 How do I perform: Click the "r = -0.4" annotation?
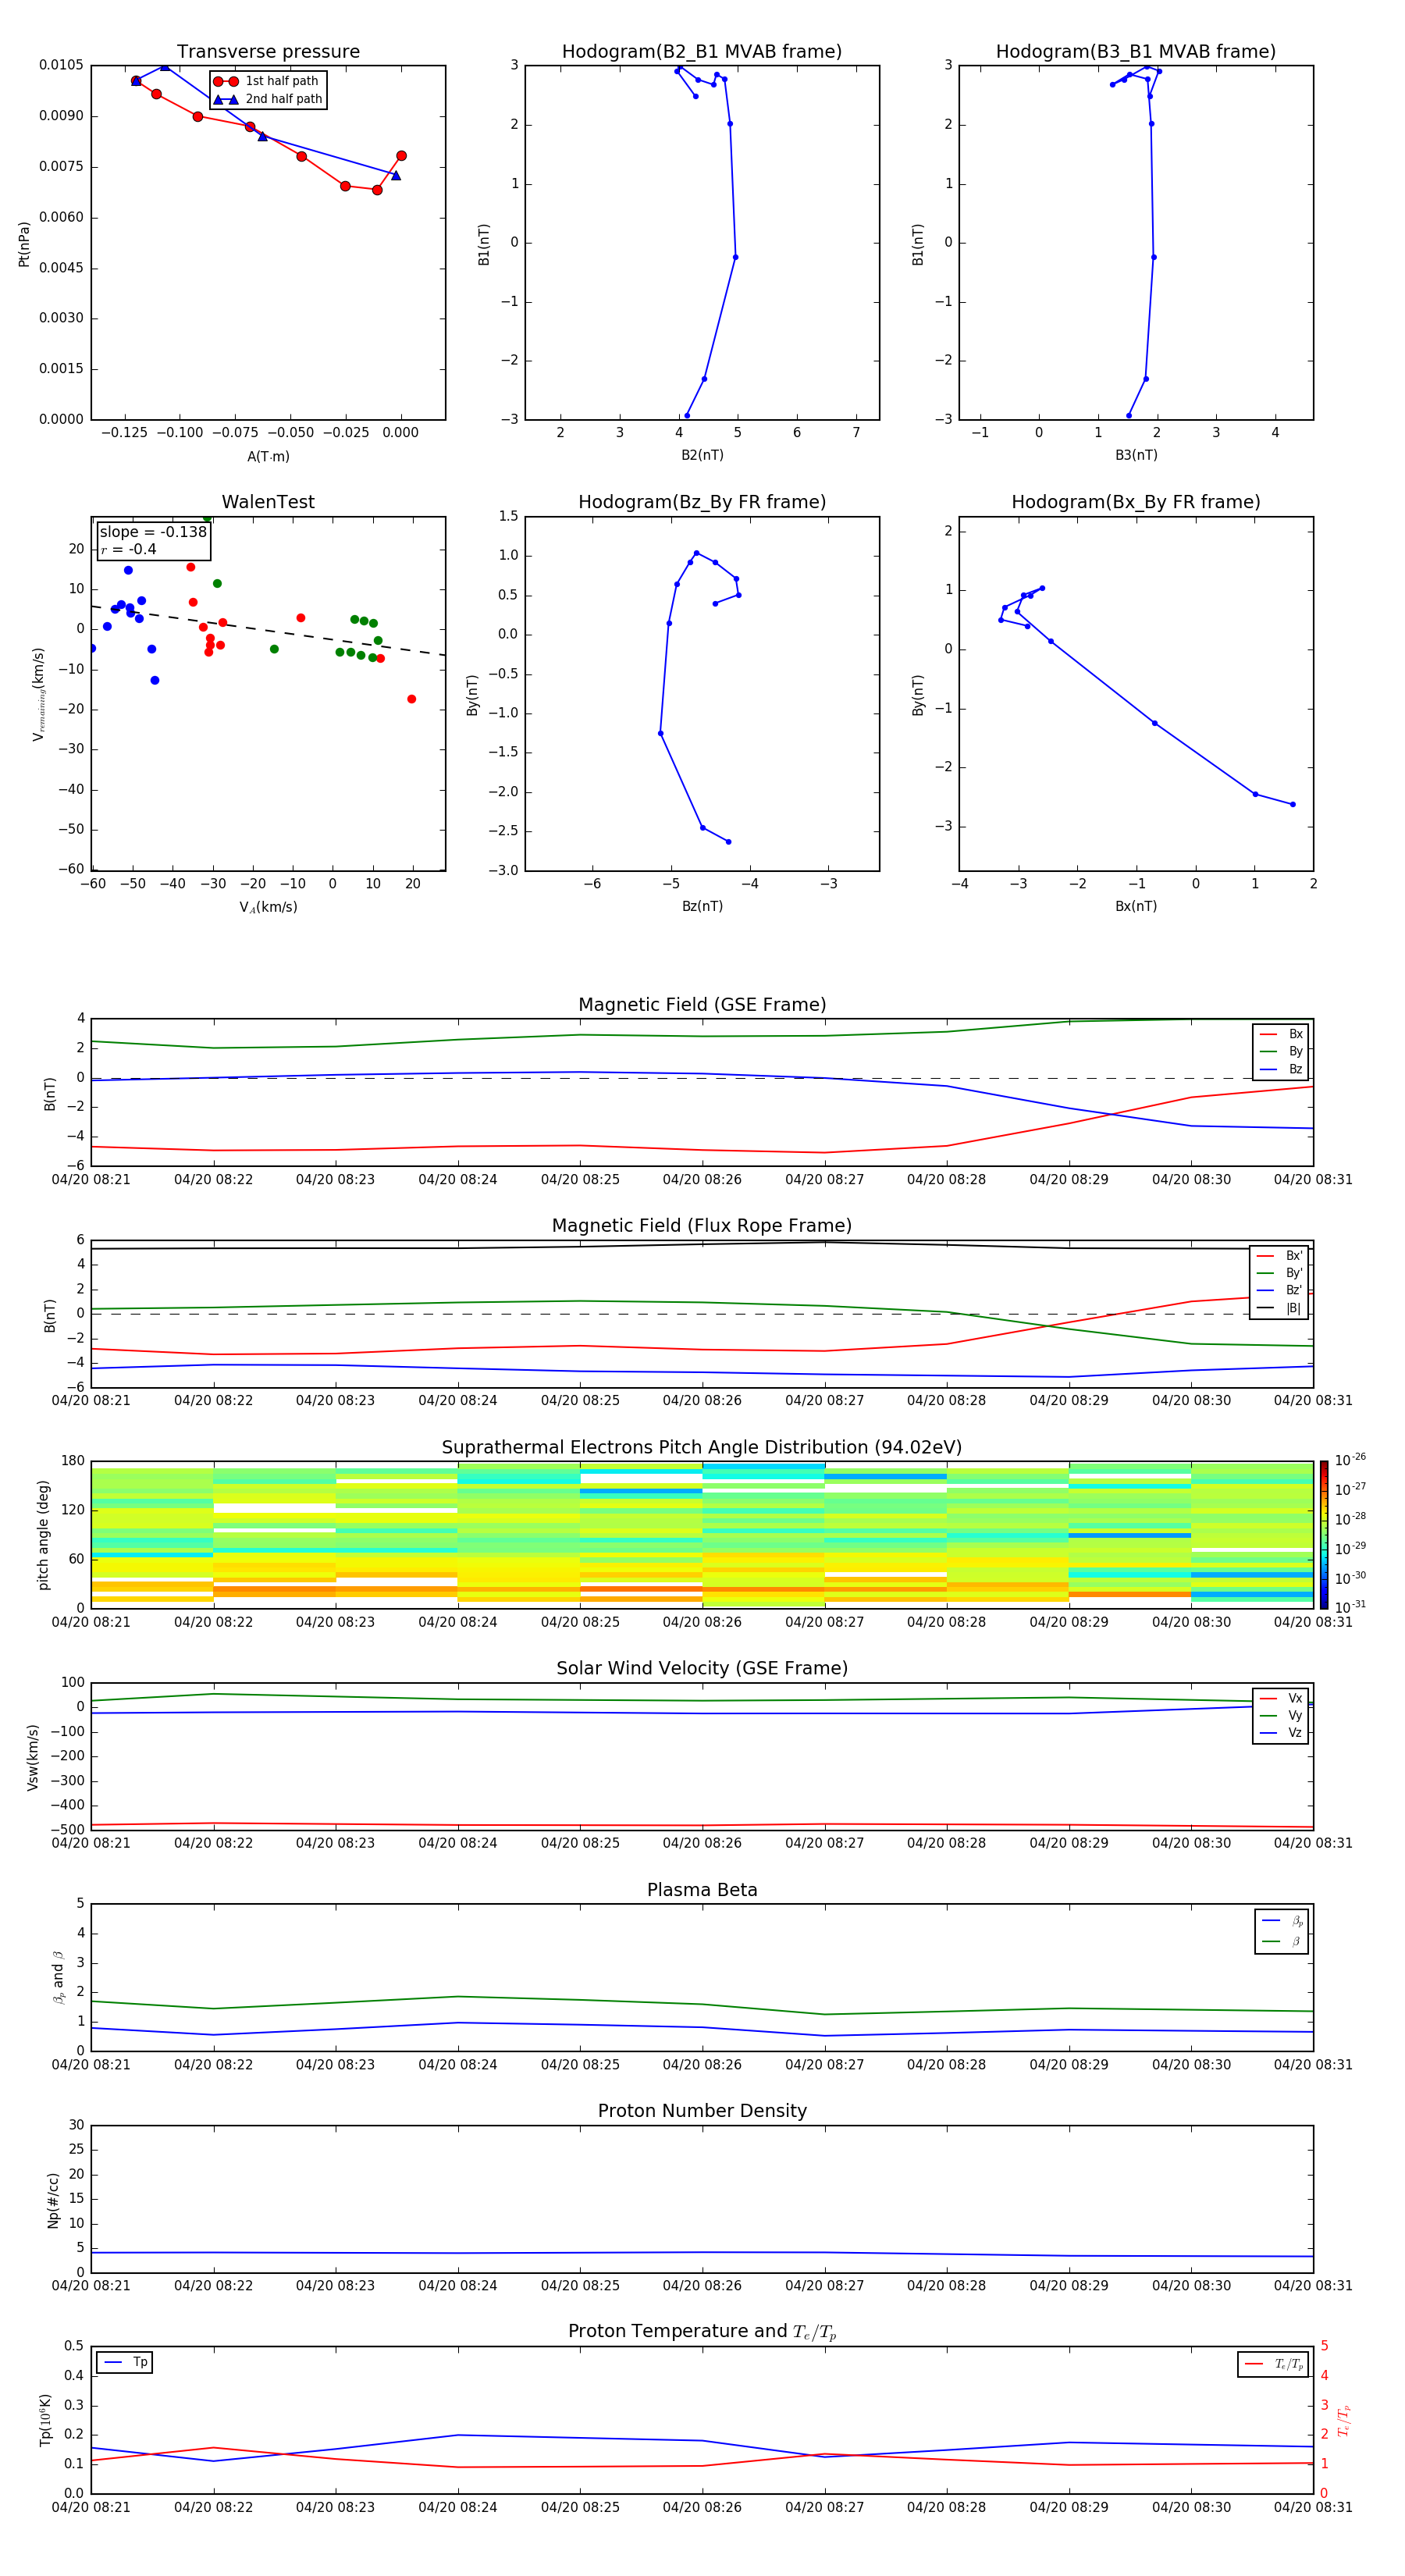(128, 549)
